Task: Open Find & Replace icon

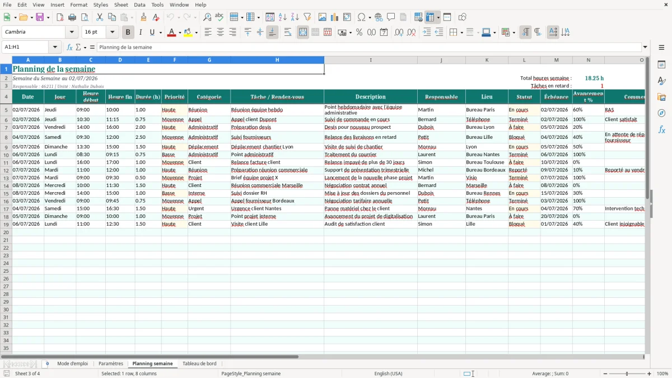Action: tap(207, 17)
